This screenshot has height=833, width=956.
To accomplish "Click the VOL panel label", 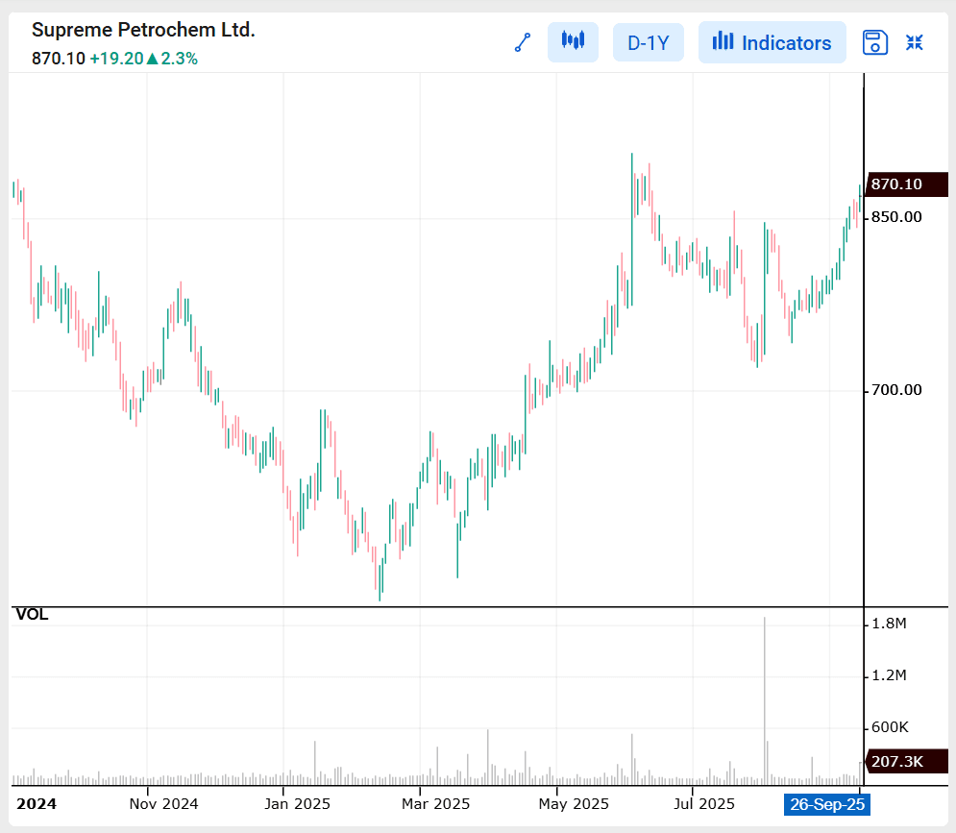I will 32,614.
